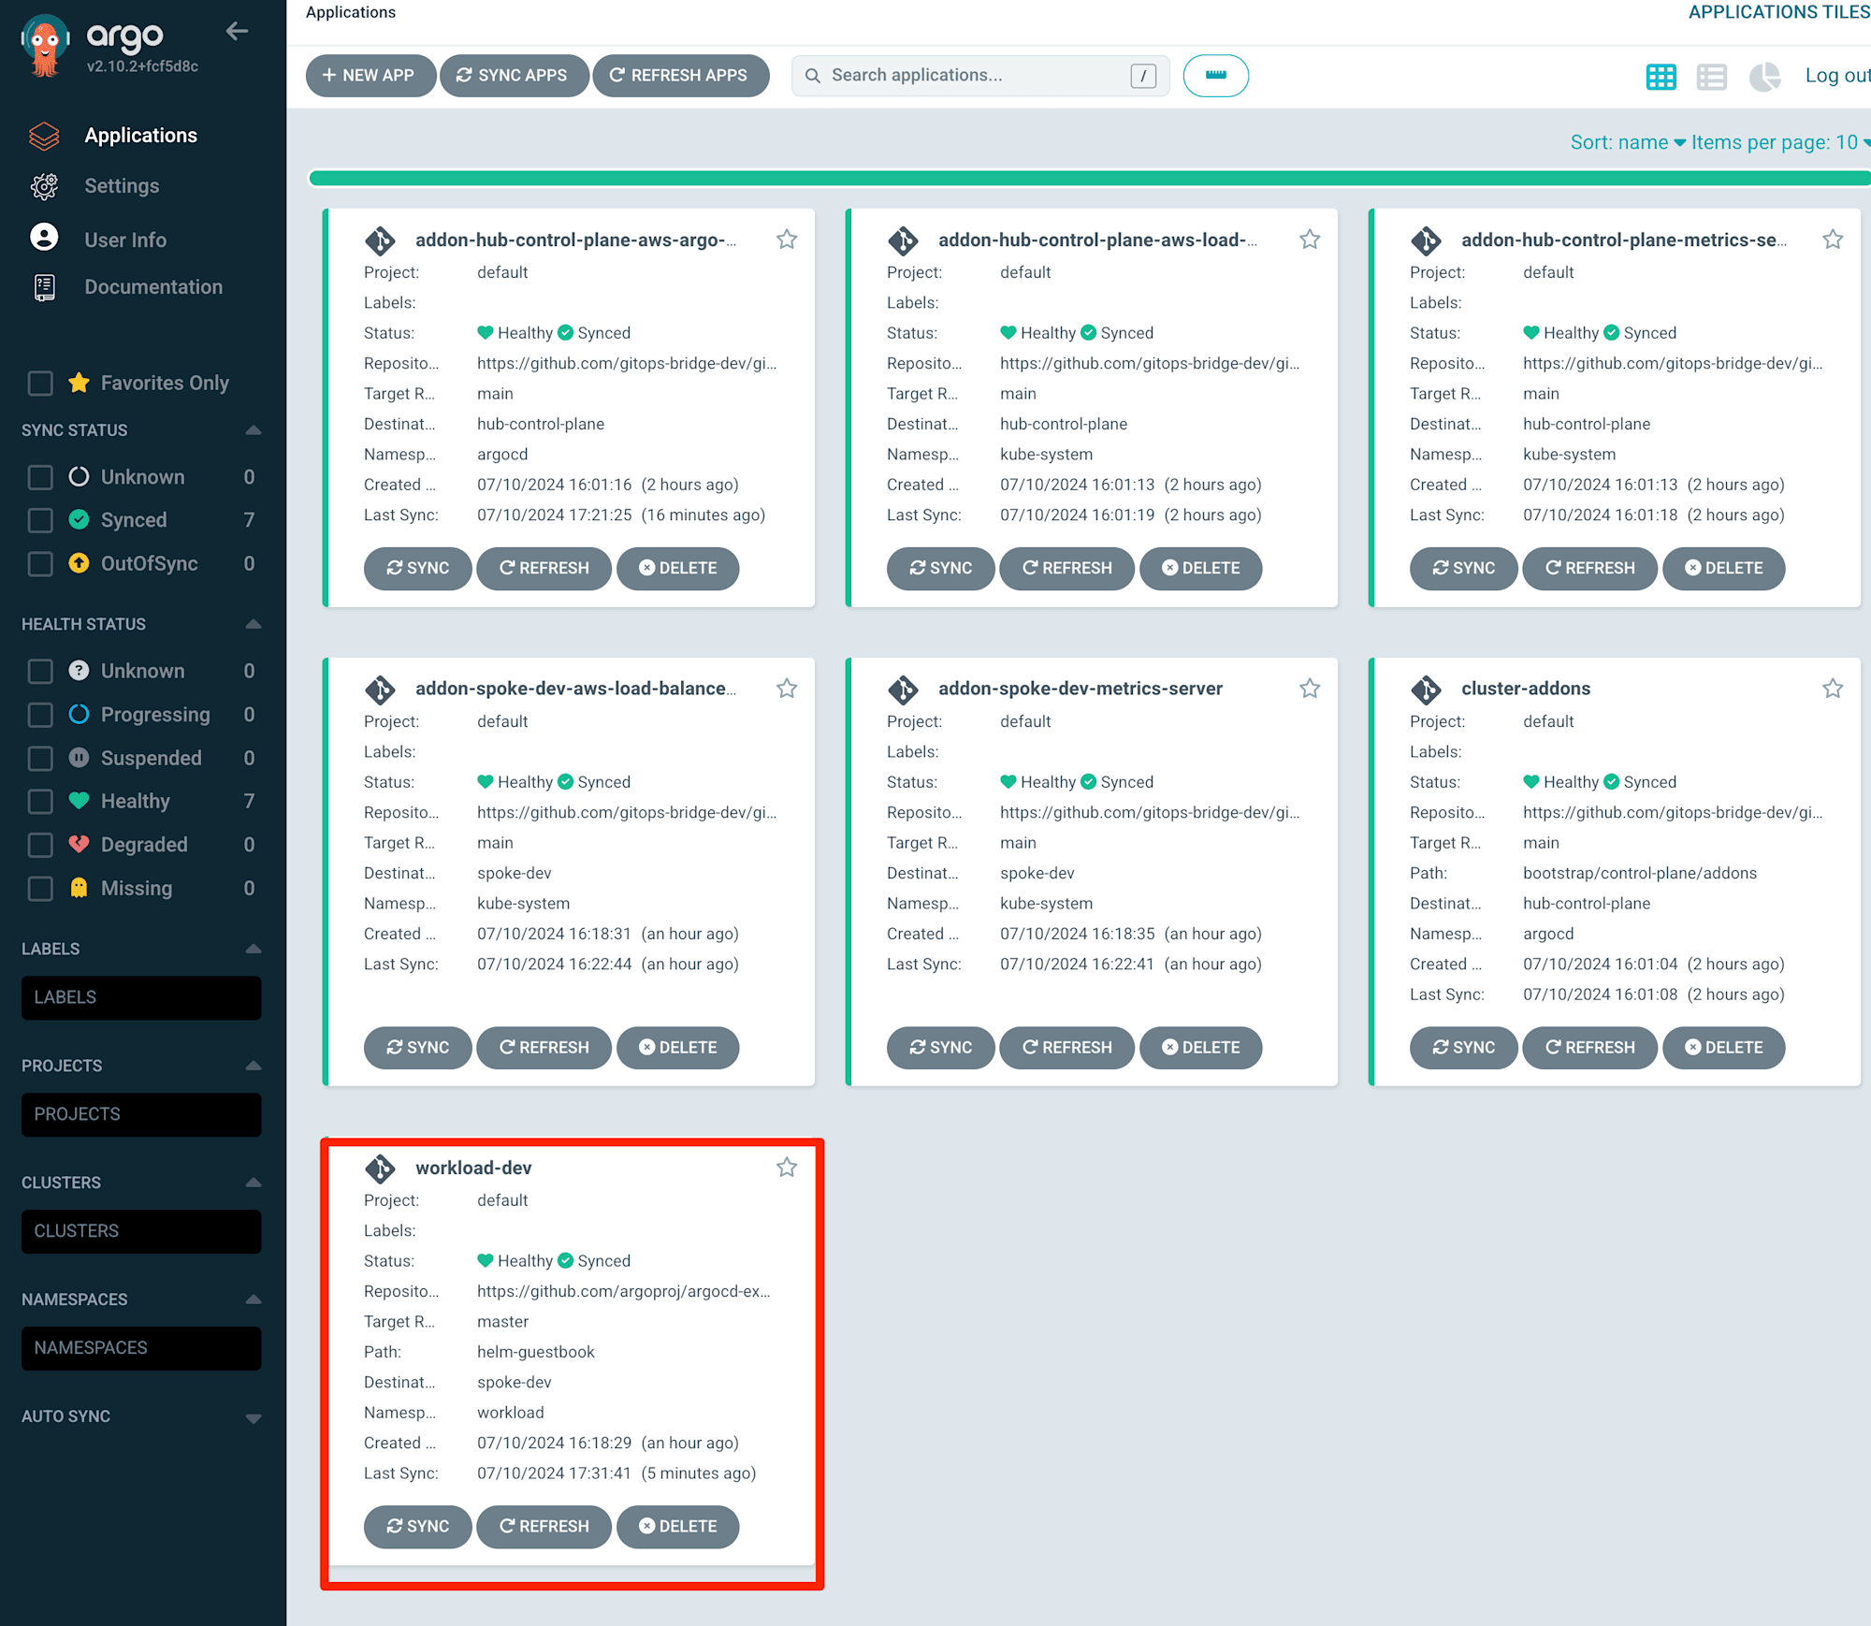Click the SYNC APPS button
The height and width of the screenshot is (1626, 1871).
513,75
